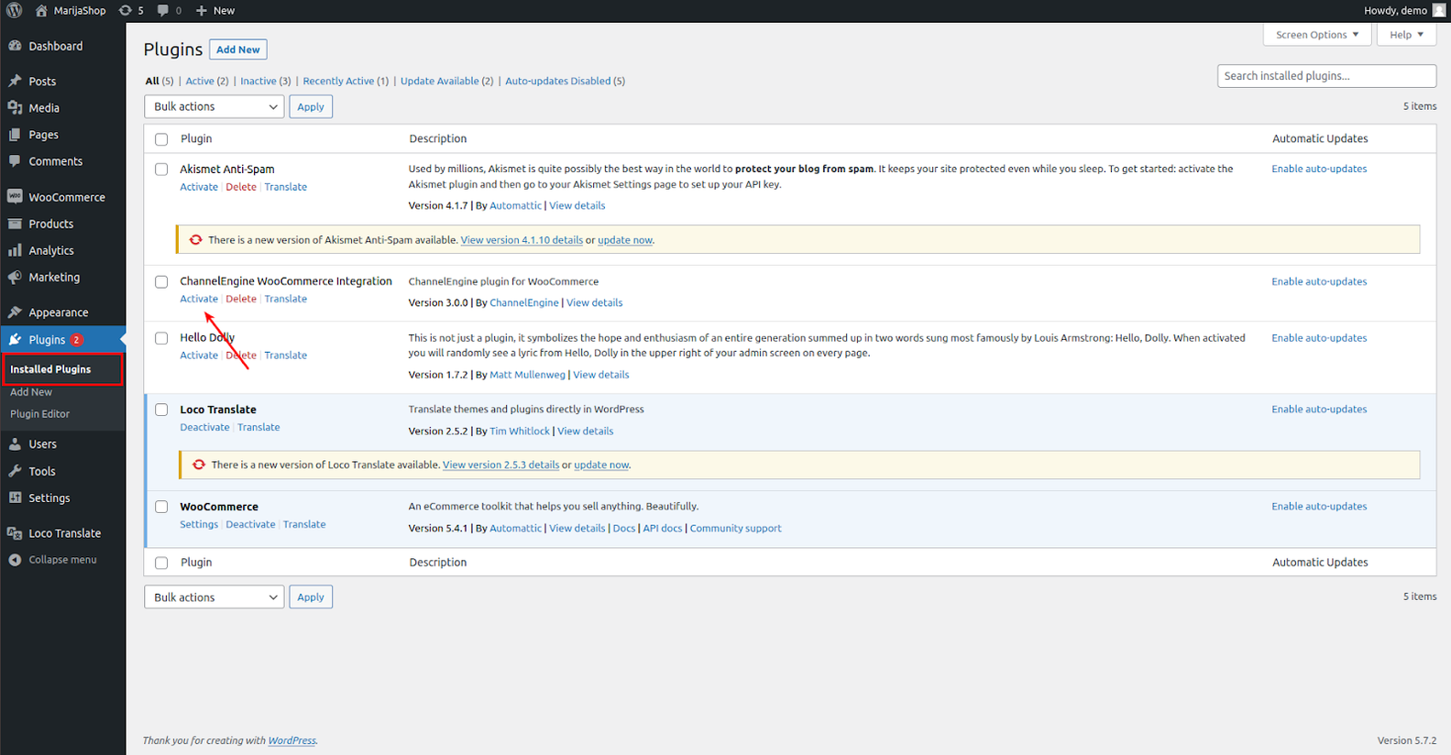The height and width of the screenshot is (755, 1451).
Task: Filter by Inactive (3) plugins
Action: click(266, 81)
